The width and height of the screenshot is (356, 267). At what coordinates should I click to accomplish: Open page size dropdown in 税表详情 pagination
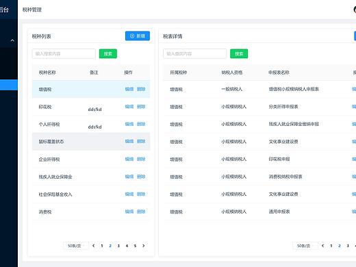click(305, 246)
